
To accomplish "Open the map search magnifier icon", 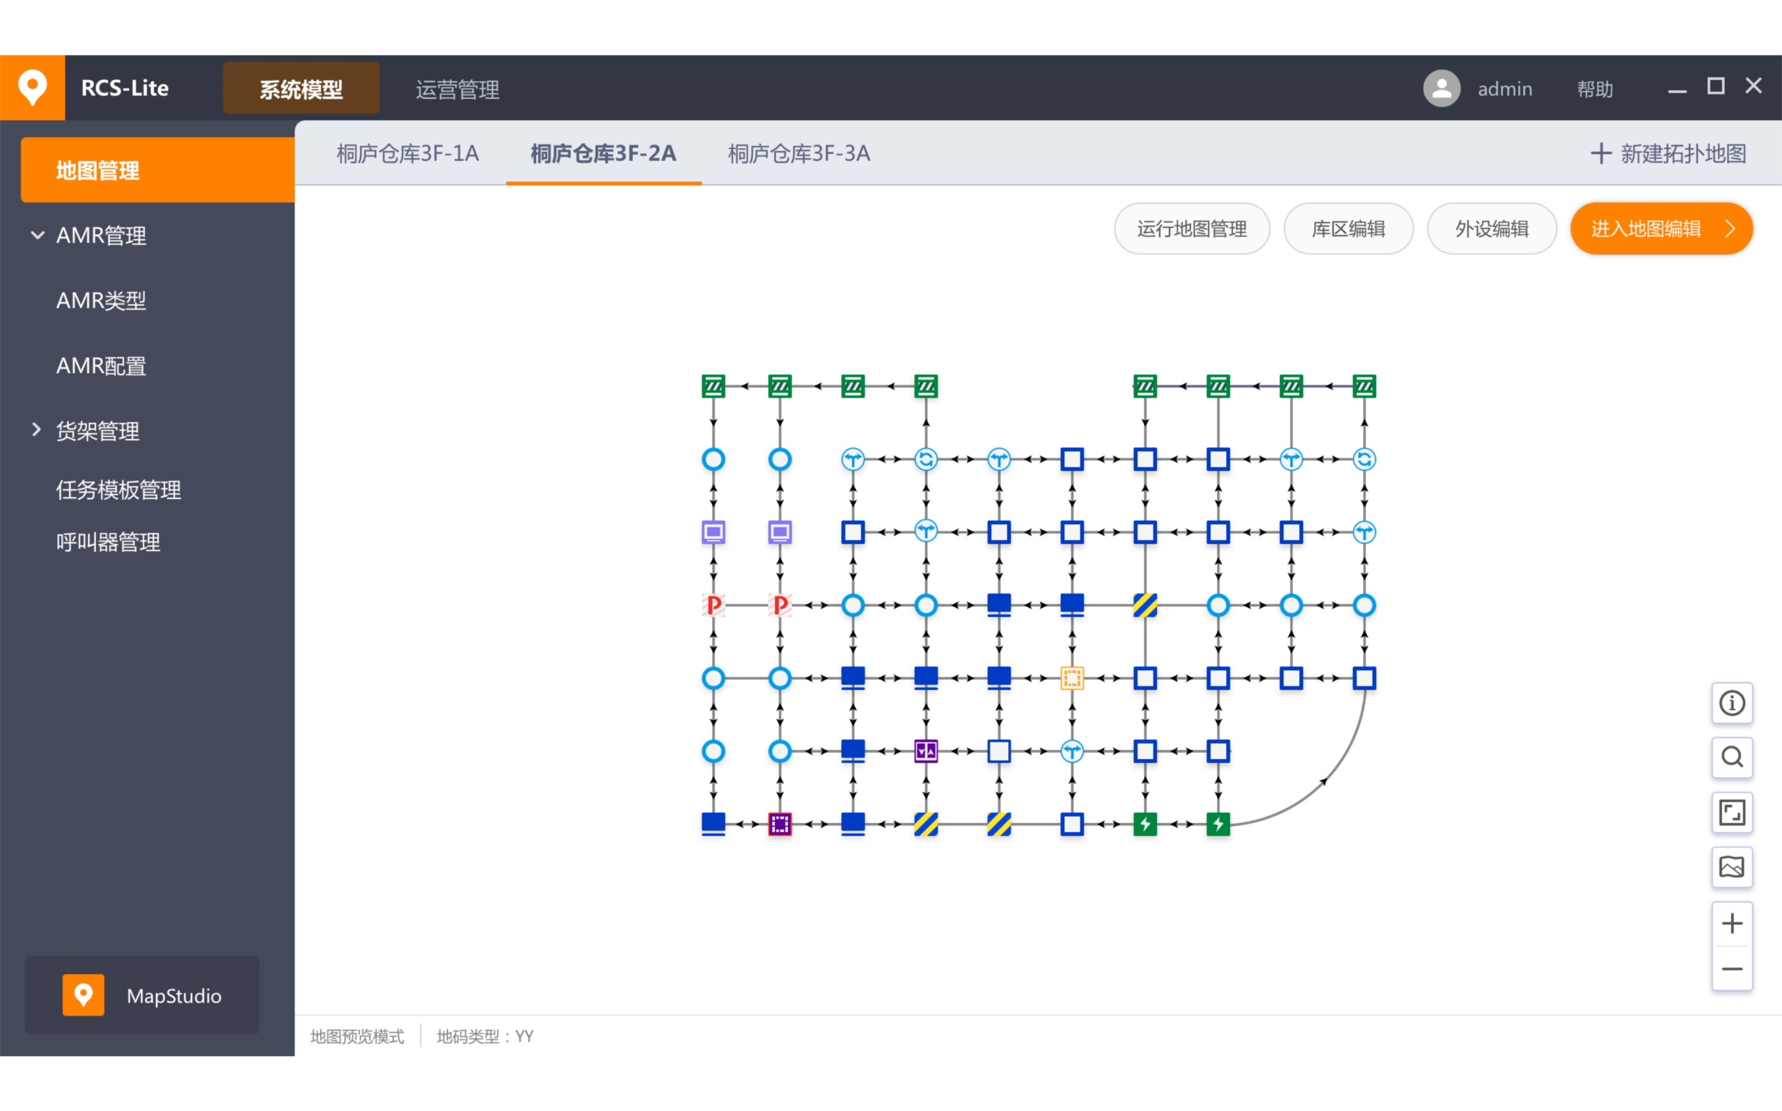I will coord(1732,757).
